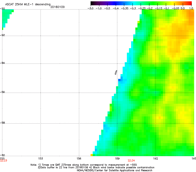The image size is (196, 172).
Task: Click the 'ASCAT 25KM MLE-1 descending' title
Action: click(x=28, y=4)
